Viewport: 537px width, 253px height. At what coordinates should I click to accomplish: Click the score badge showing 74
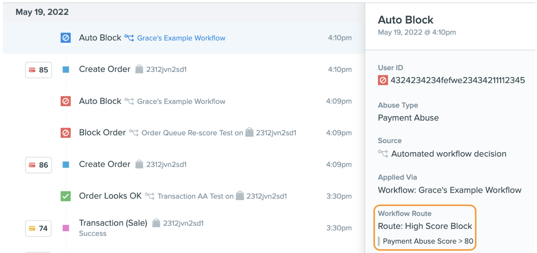[x=38, y=228]
